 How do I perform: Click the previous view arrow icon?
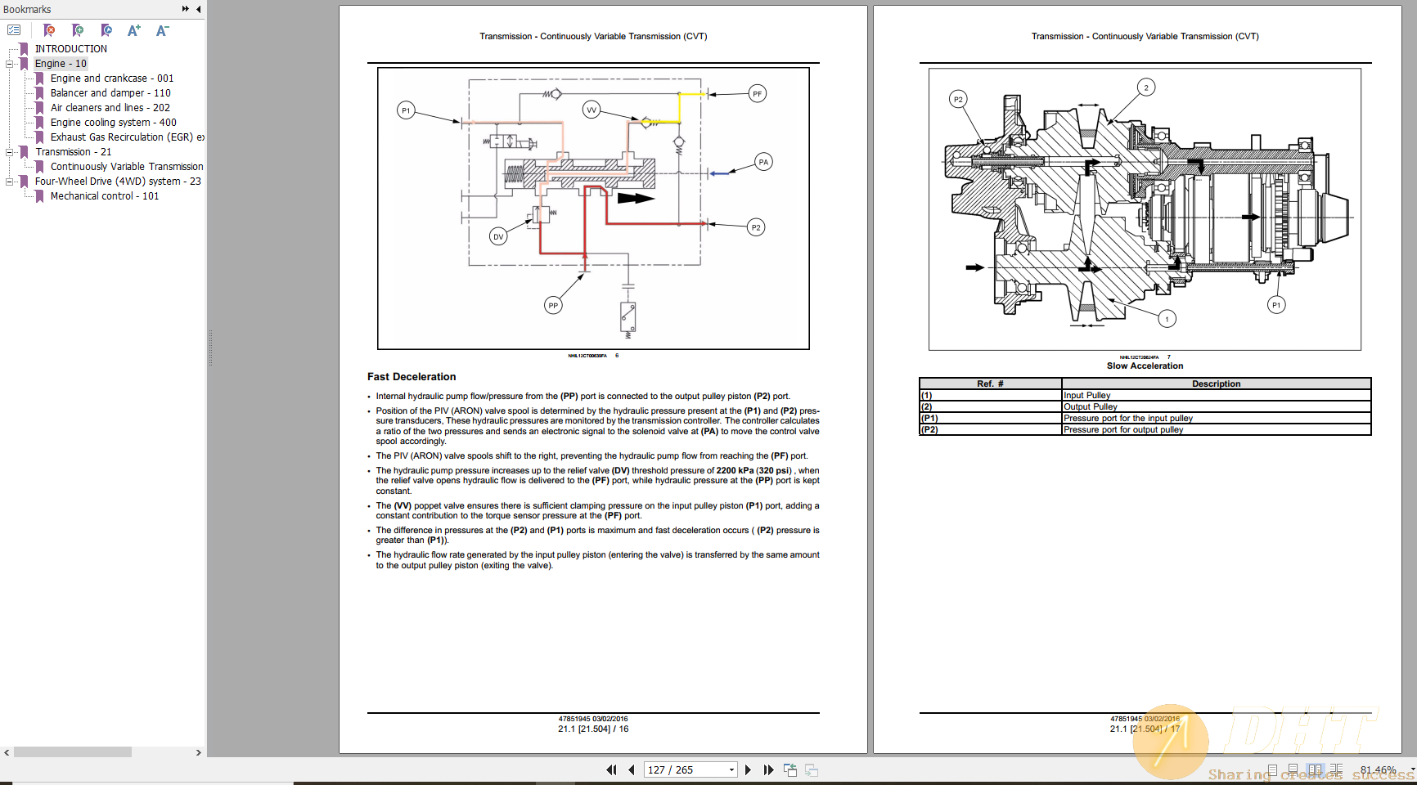(x=790, y=769)
